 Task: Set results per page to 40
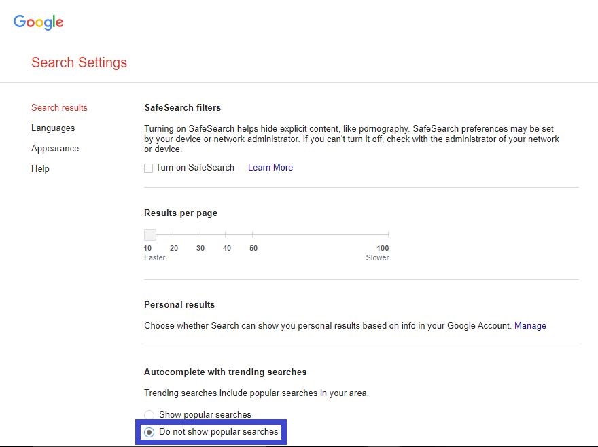click(x=226, y=235)
